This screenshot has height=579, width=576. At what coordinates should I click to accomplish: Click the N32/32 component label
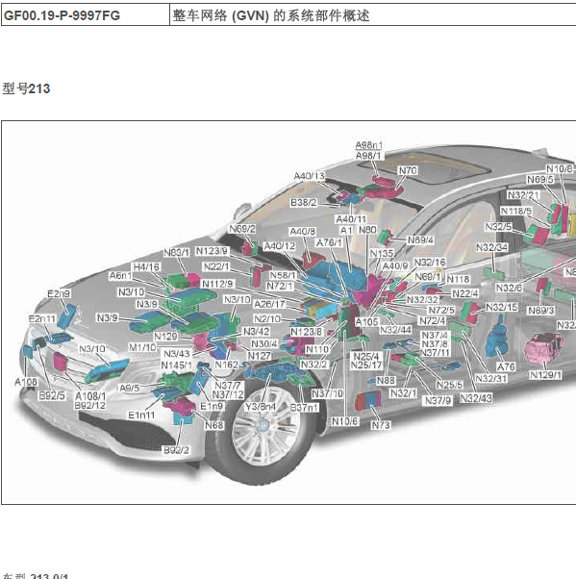coord(422,300)
